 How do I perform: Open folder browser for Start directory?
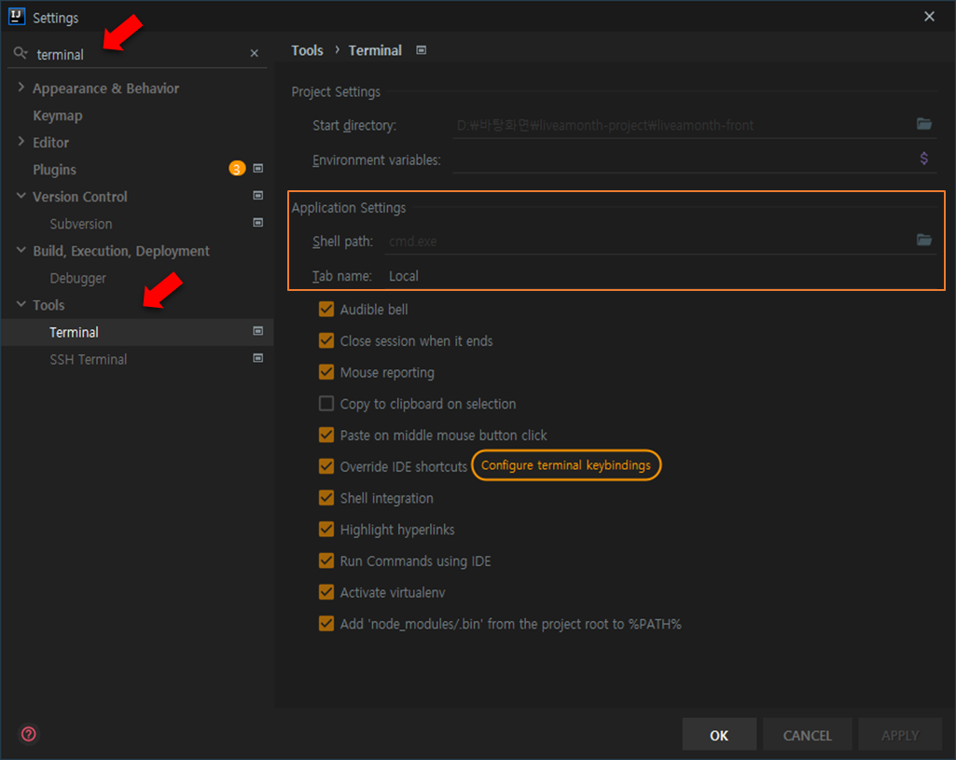[923, 123]
